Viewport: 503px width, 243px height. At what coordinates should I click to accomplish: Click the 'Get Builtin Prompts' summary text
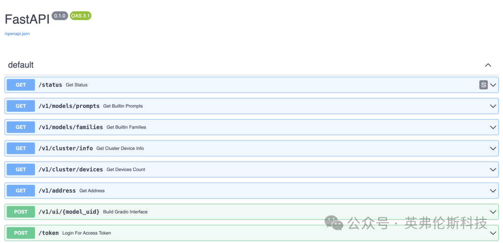[x=123, y=106]
